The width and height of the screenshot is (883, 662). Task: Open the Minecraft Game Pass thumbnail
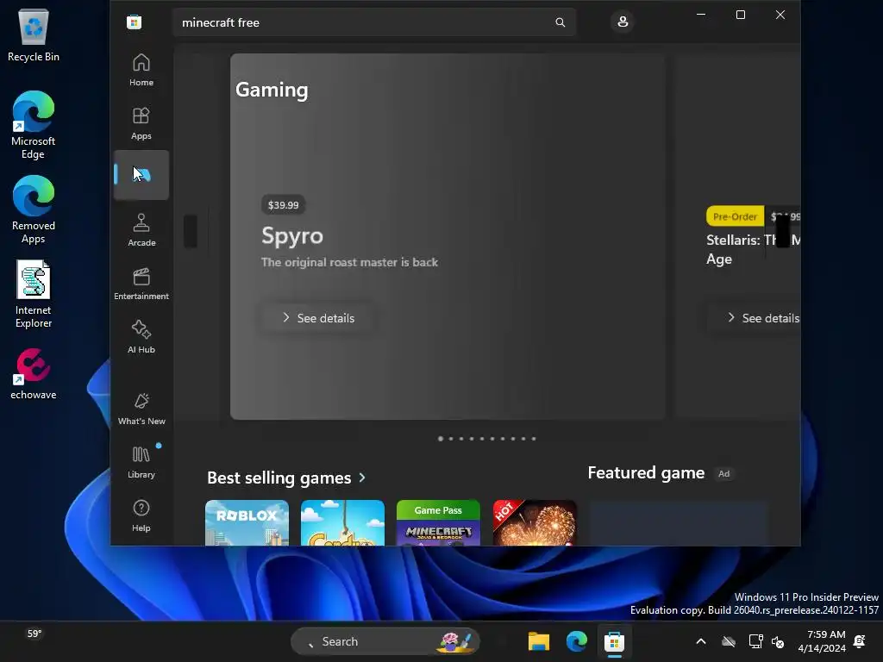pos(438,523)
